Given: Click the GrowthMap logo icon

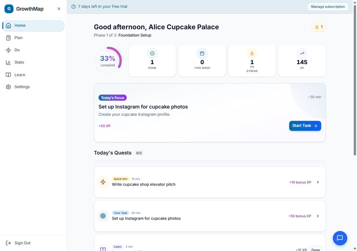Looking at the screenshot, I should pyautogui.click(x=9, y=9).
